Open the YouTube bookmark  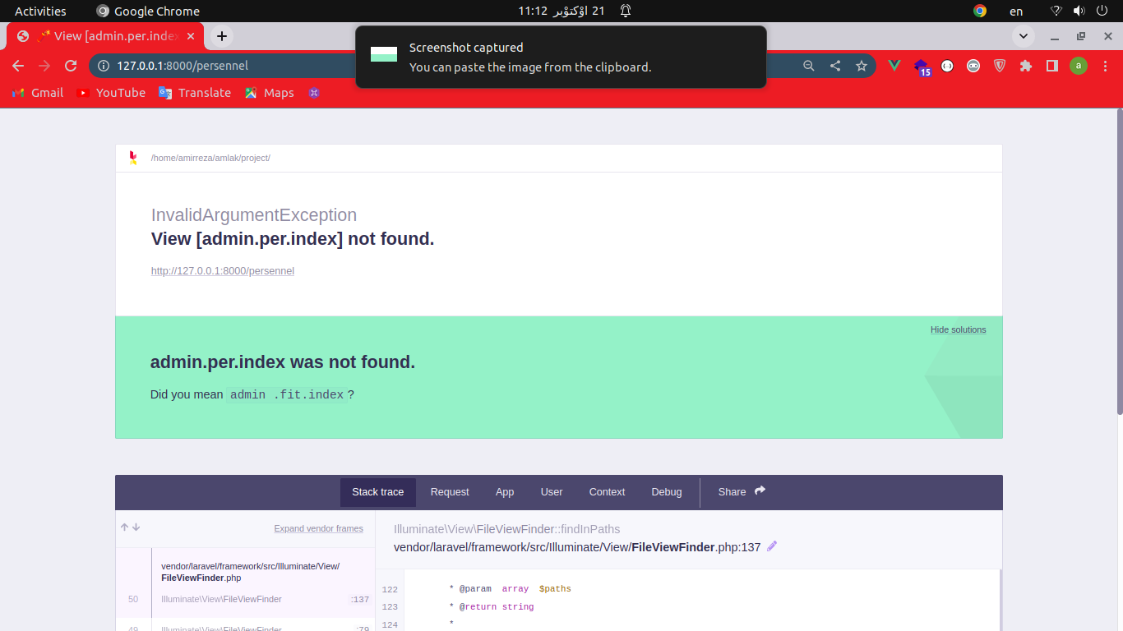[111, 93]
